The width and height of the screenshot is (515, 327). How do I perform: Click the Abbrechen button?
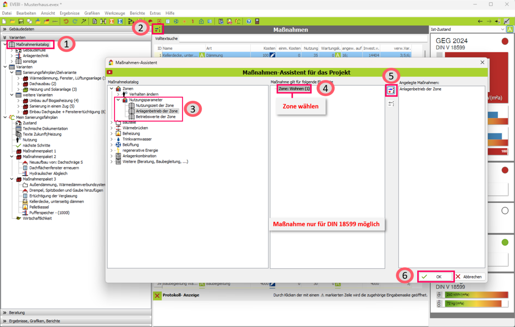tap(469, 277)
